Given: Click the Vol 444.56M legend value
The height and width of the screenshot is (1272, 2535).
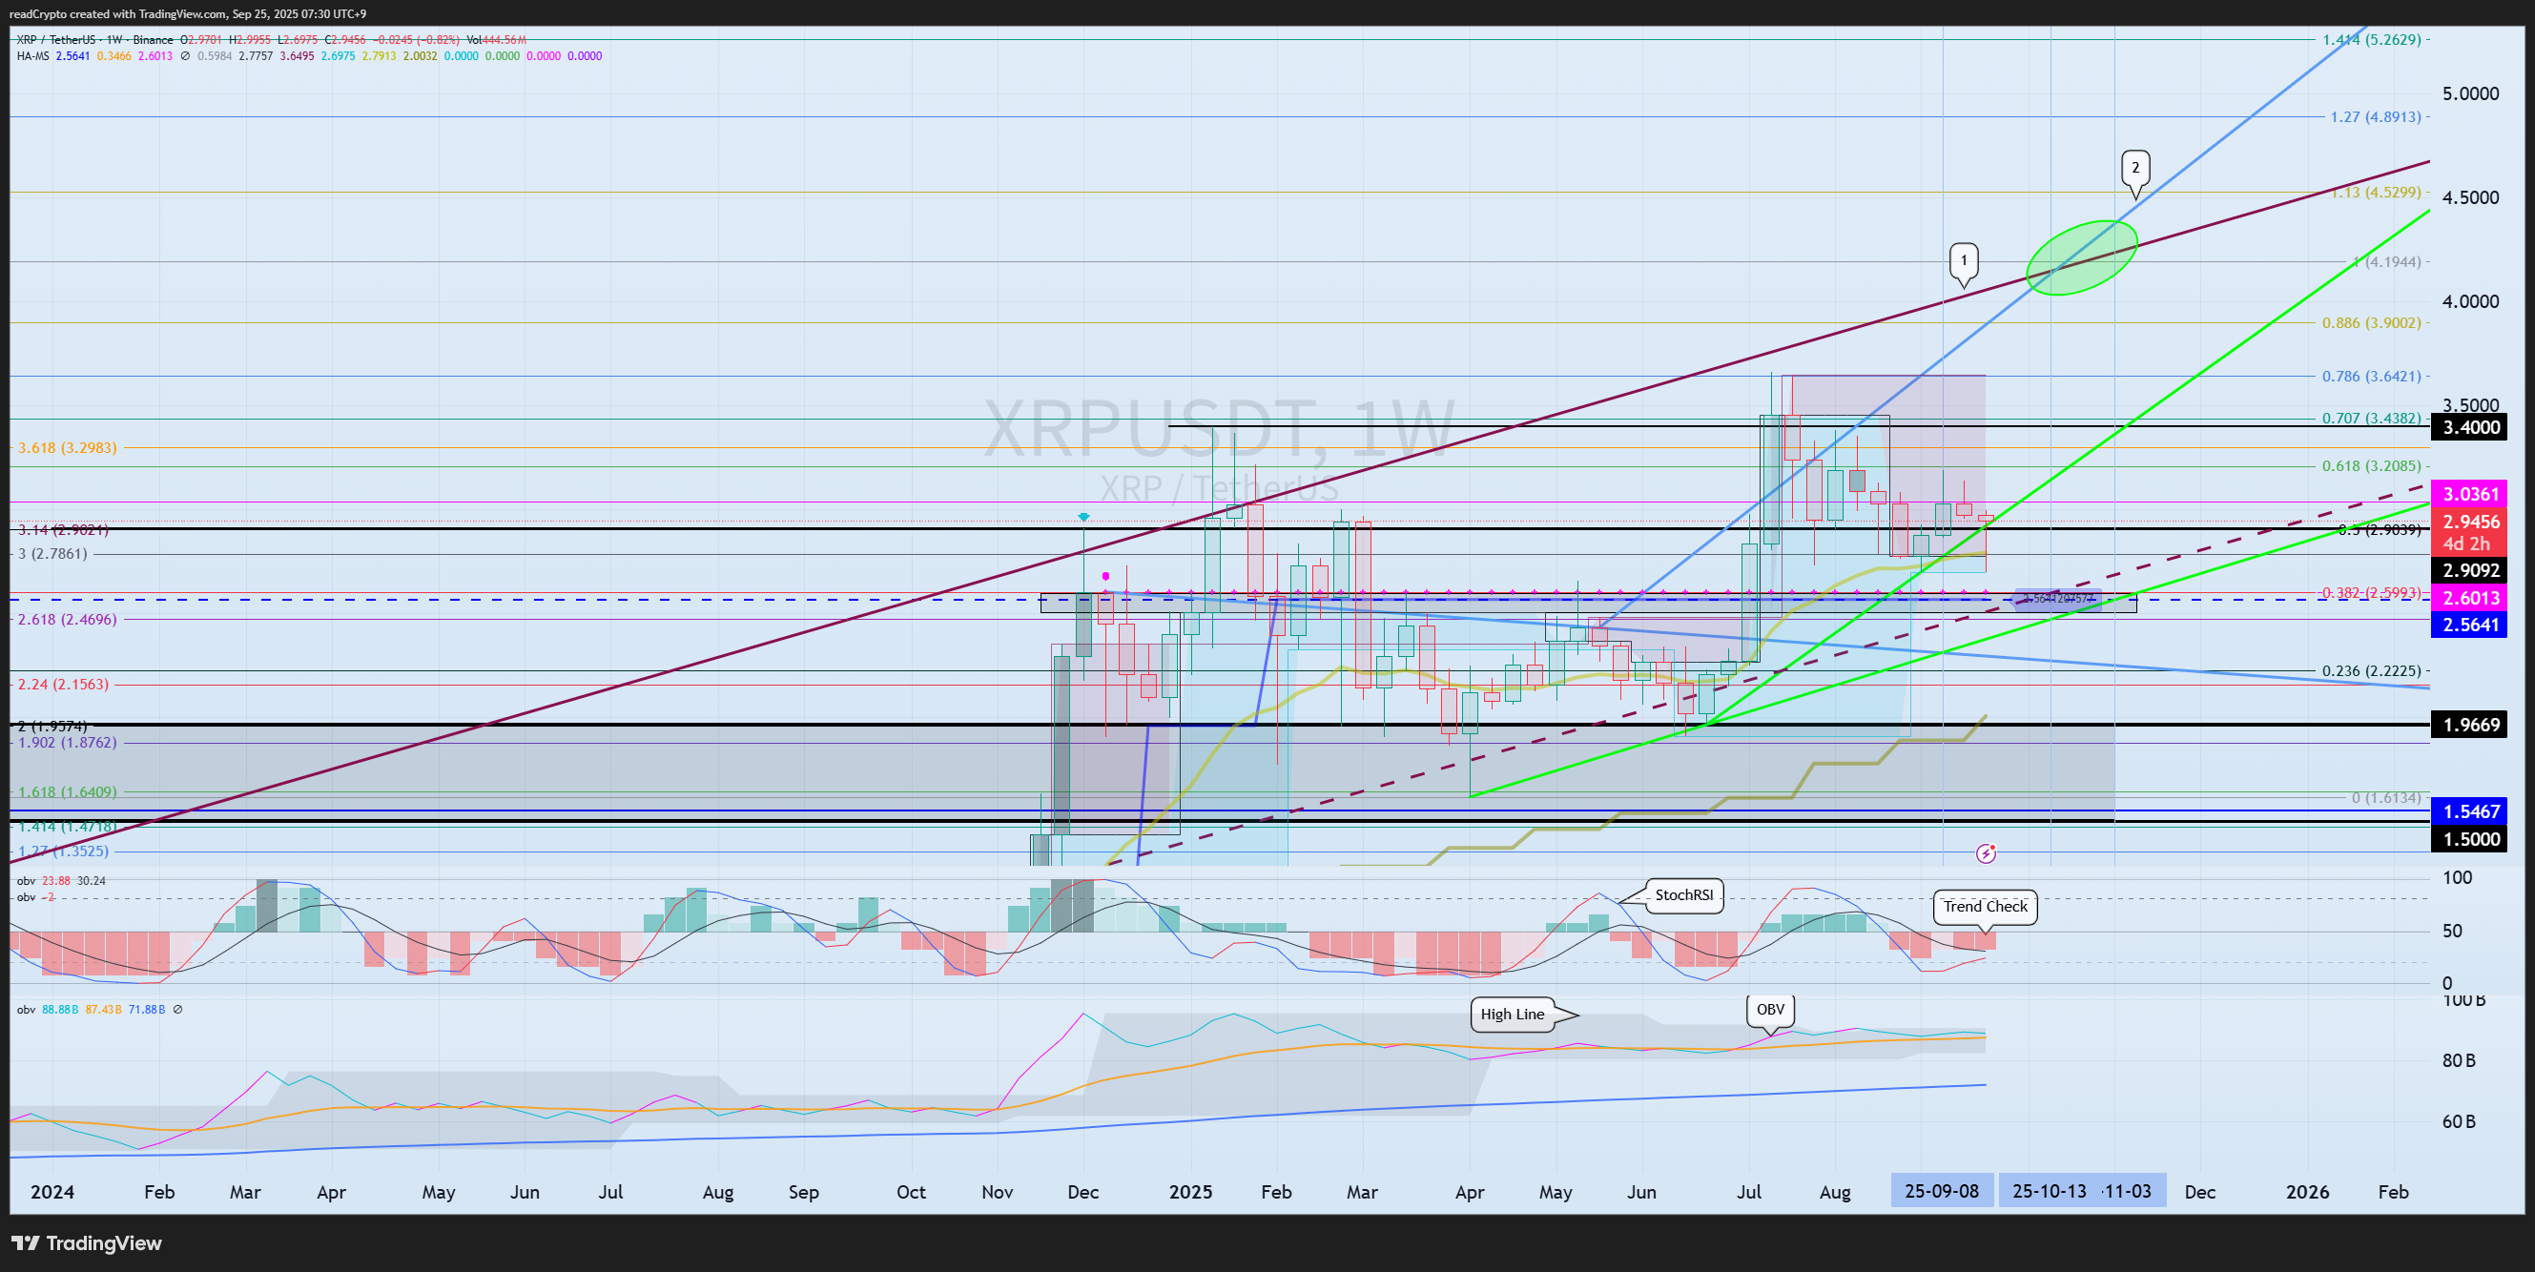Looking at the screenshot, I should click(x=497, y=40).
